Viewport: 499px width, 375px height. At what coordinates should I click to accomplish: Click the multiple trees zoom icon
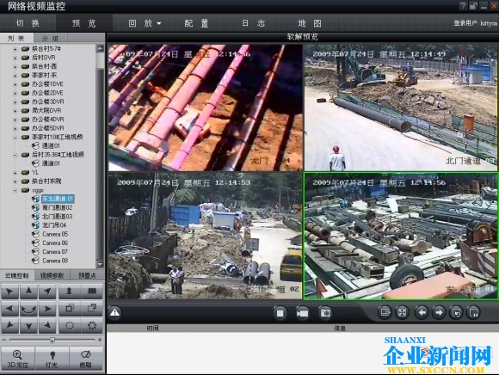pos(92,292)
